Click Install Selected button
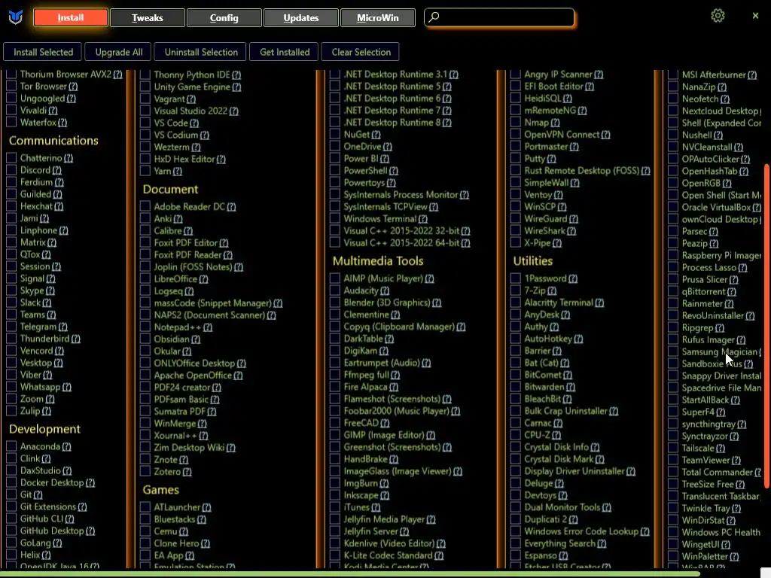 pos(43,52)
